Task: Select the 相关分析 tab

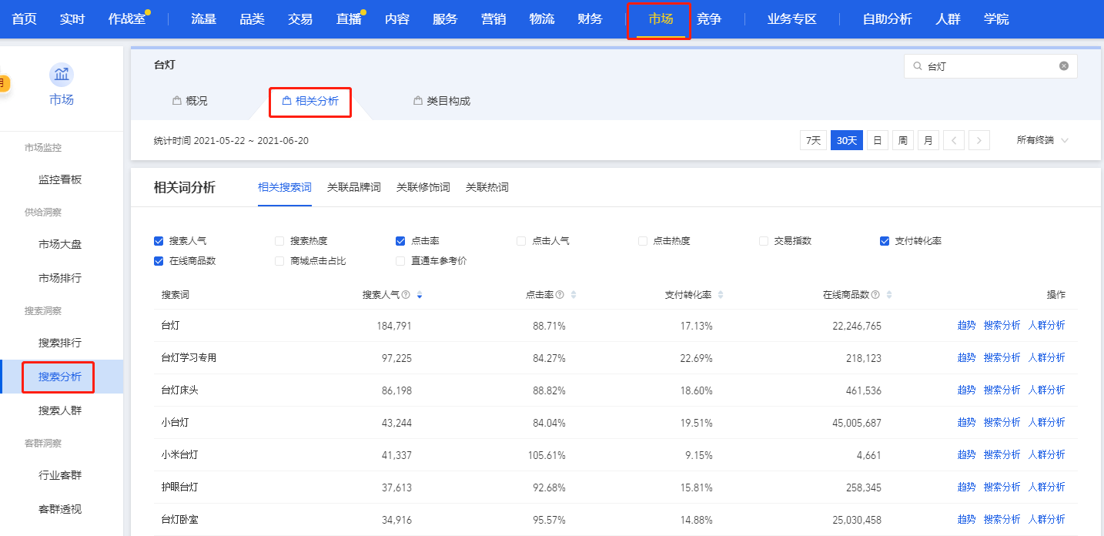Action: click(310, 101)
